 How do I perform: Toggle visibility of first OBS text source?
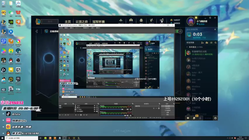[95, 106]
